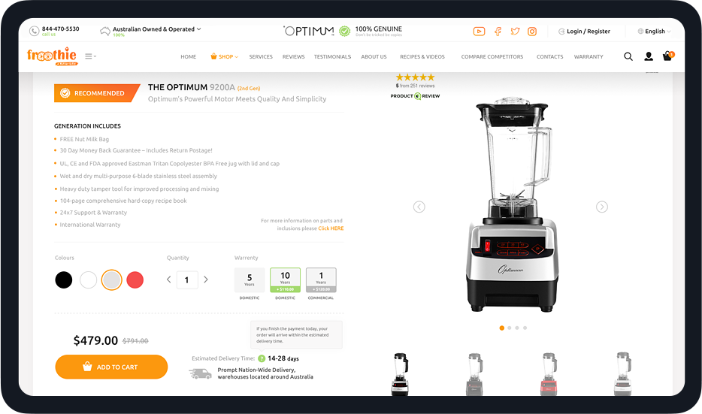This screenshot has height=414, width=702.
Task: Open the YouTube social icon
Action: [x=479, y=32]
